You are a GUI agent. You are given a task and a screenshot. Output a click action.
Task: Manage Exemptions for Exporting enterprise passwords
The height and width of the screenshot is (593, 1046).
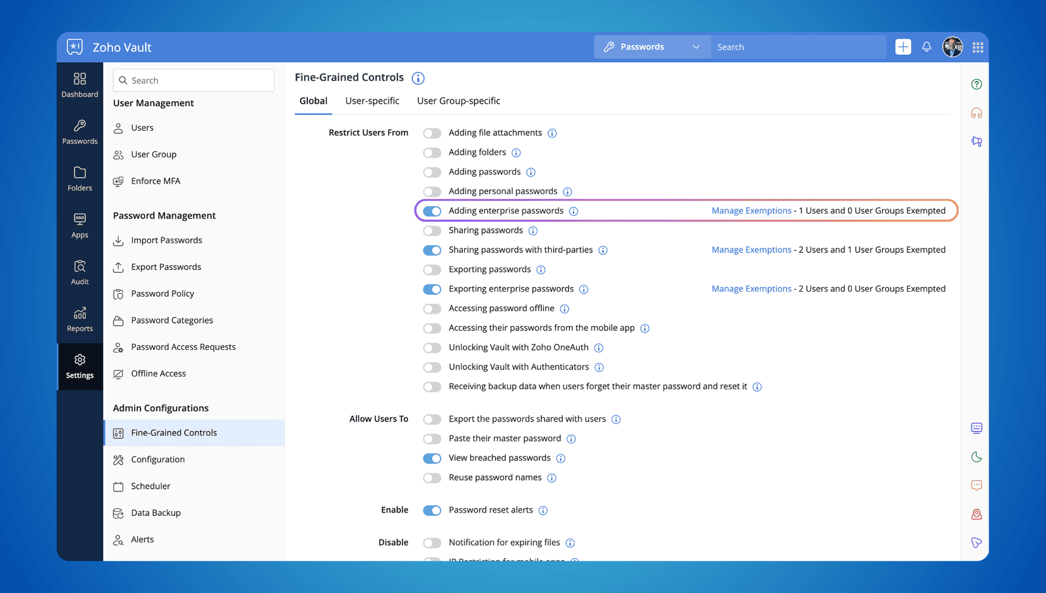coord(751,289)
